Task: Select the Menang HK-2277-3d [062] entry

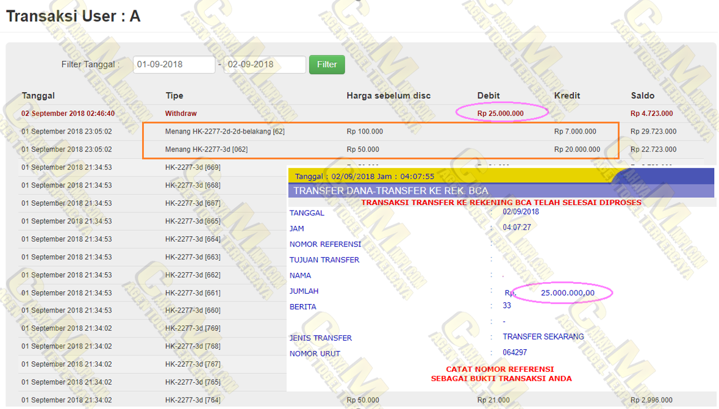Action: tap(206, 150)
